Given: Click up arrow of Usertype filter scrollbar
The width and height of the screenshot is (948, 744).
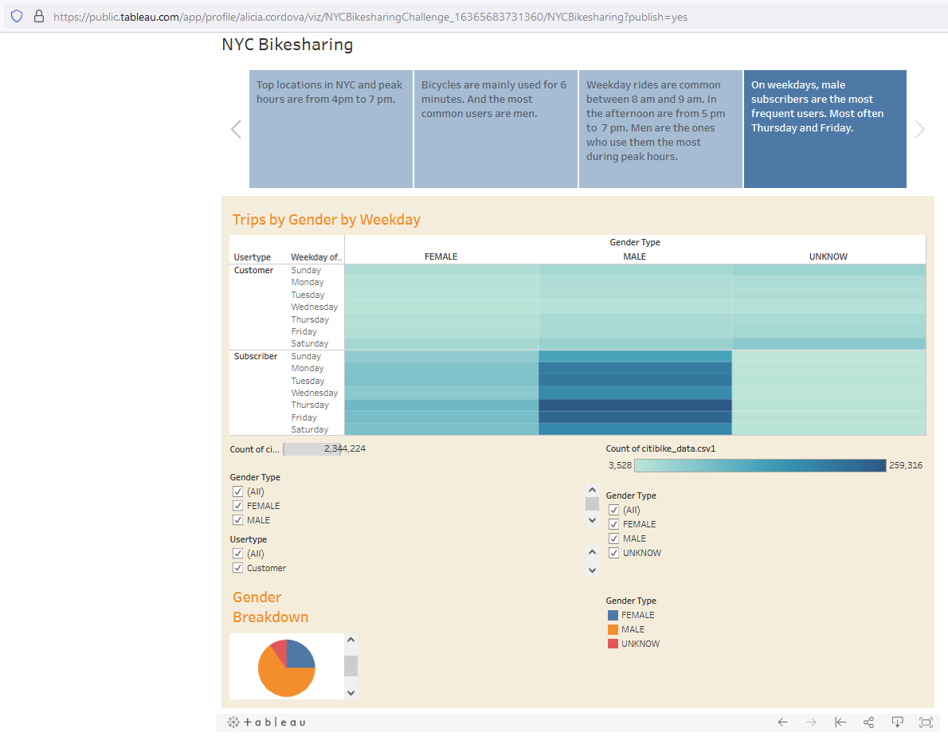Looking at the screenshot, I should [x=593, y=552].
